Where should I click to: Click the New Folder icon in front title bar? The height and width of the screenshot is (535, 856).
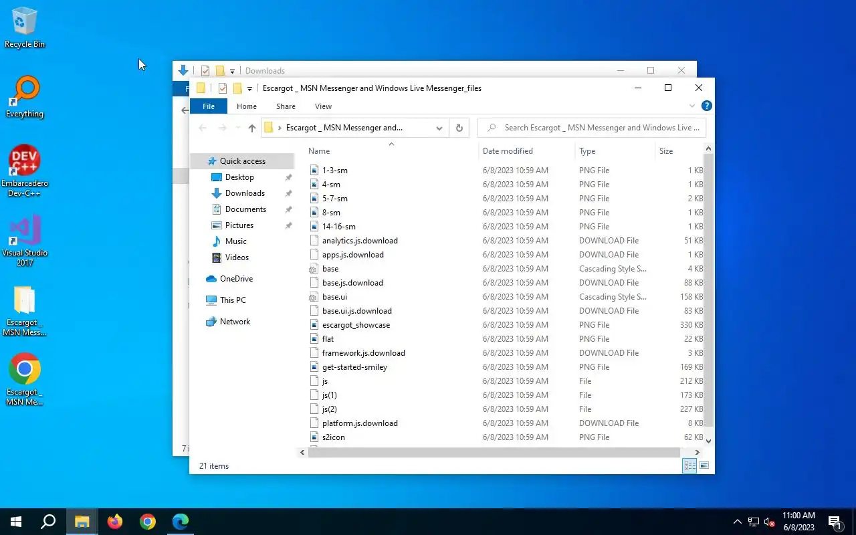(x=237, y=88)
